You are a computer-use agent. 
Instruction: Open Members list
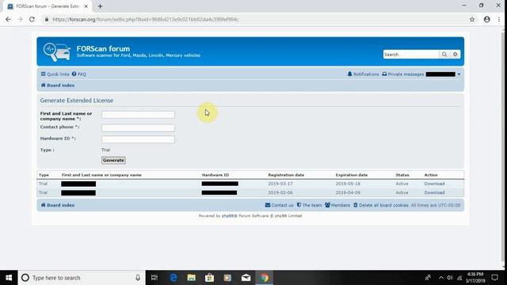pos(337,205)
